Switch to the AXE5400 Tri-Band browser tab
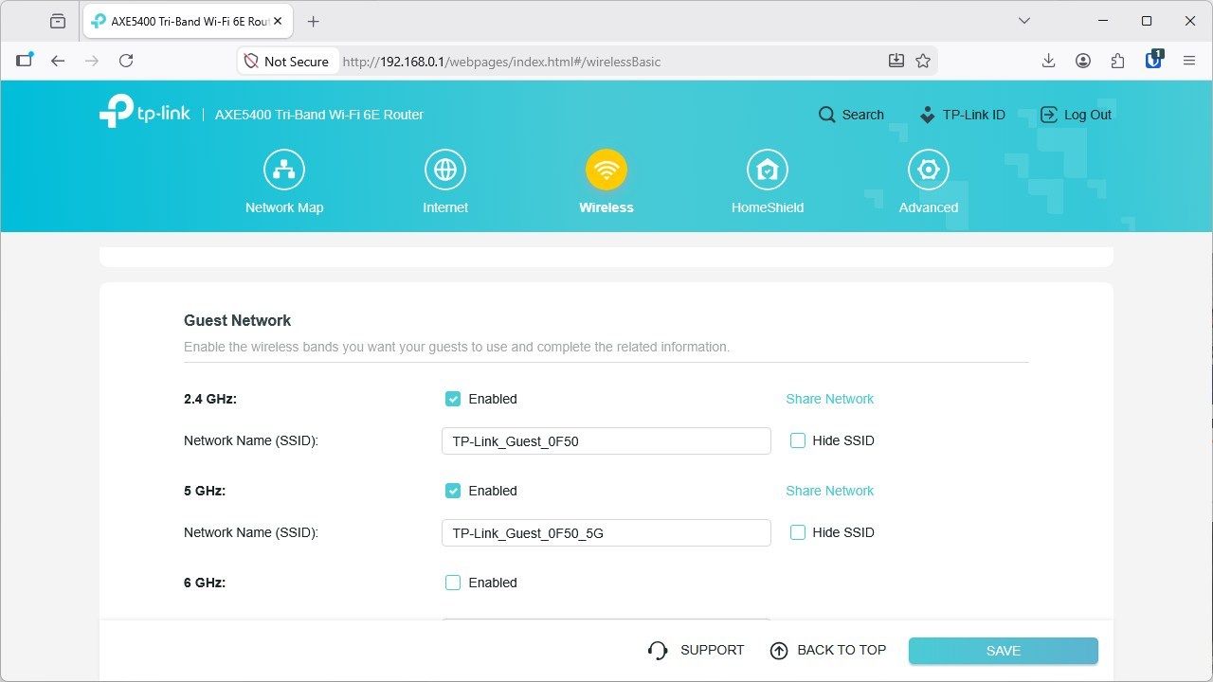The image size is (1213, 682). (x=187, y=21)
